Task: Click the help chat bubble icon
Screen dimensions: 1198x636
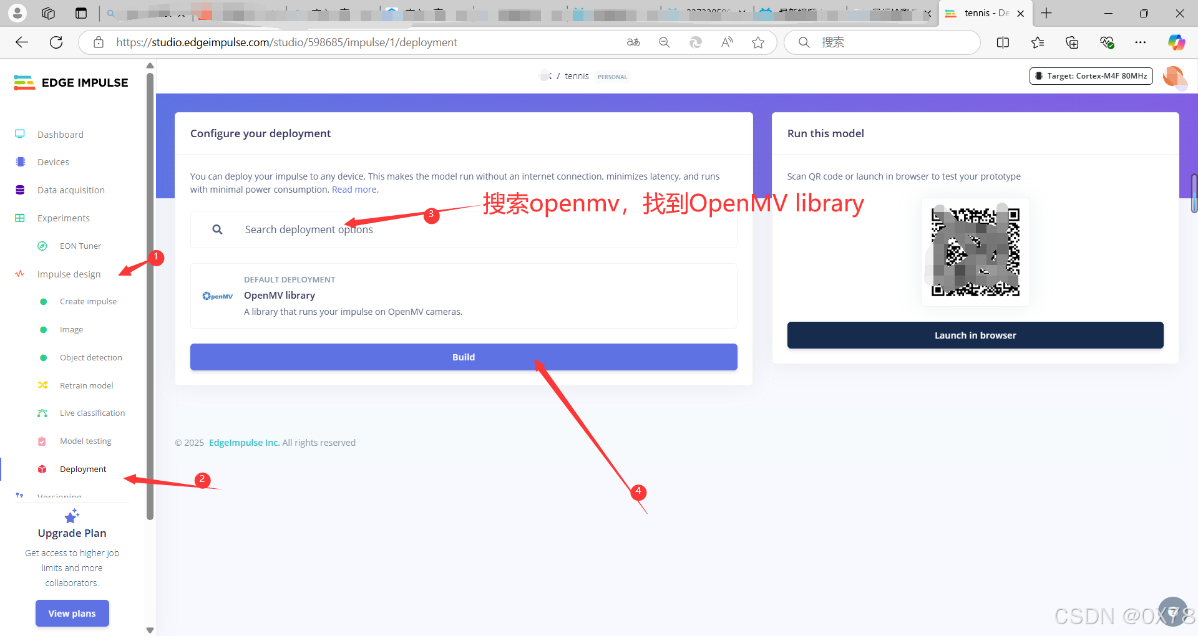Action: pyautogui.click(x=1173, y=611)
